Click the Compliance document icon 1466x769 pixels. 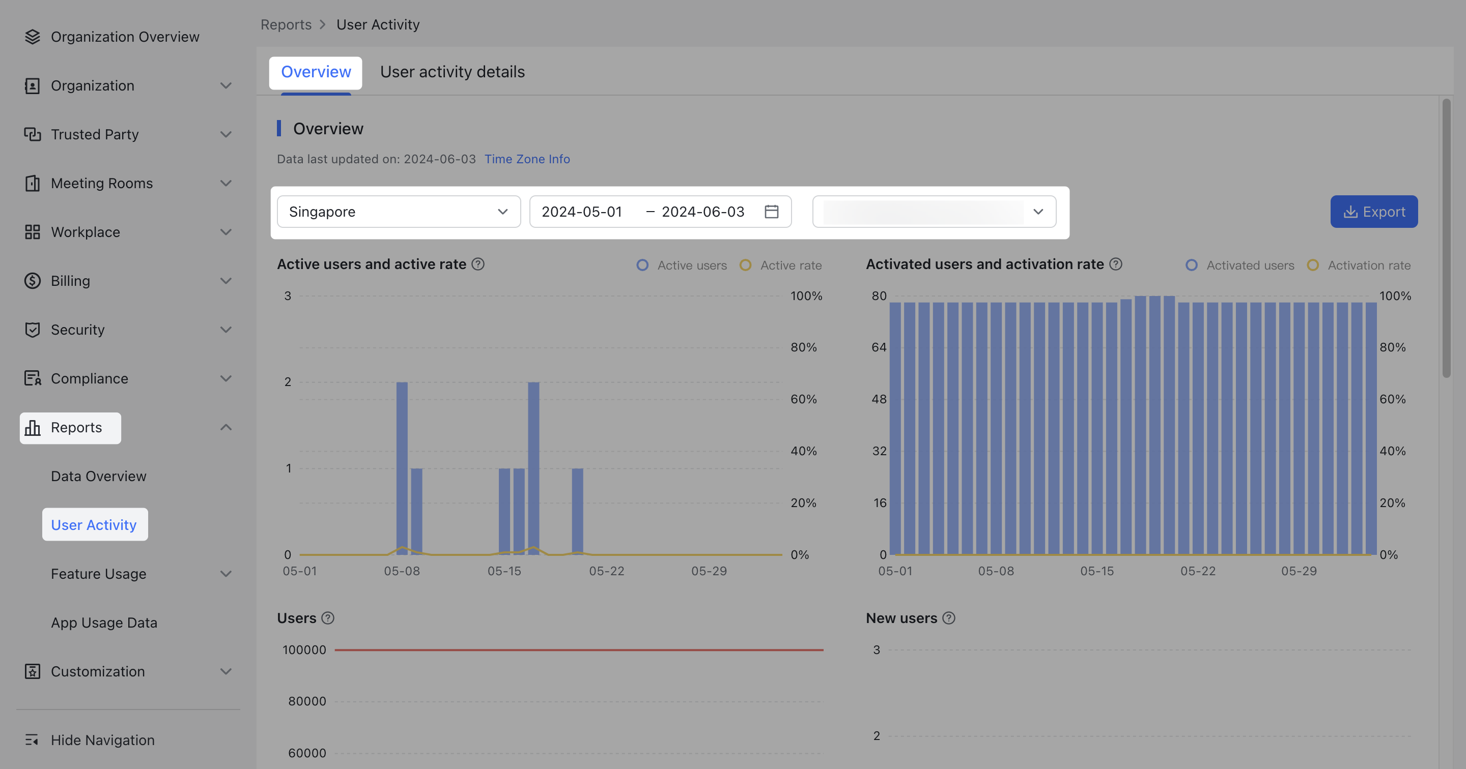[x=33, y=378]
